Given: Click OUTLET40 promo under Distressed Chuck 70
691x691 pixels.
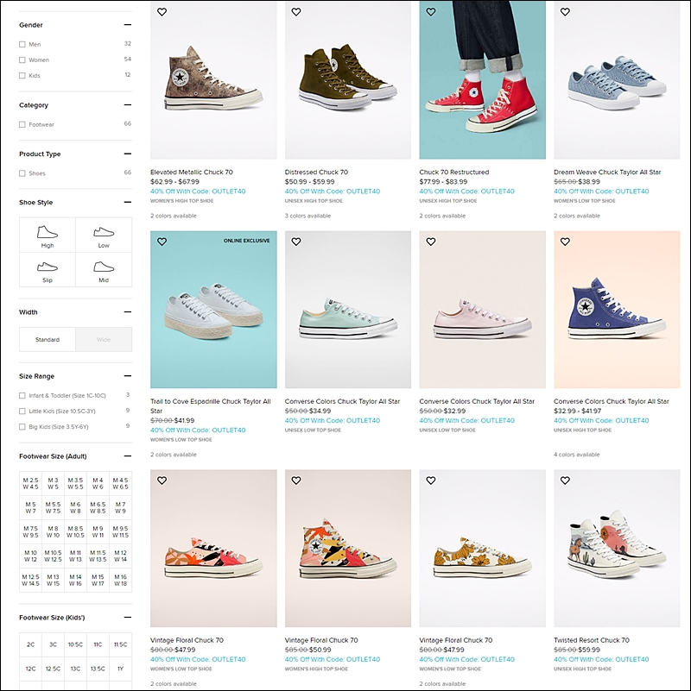Looking at the screenshot, I should [333, 192].
